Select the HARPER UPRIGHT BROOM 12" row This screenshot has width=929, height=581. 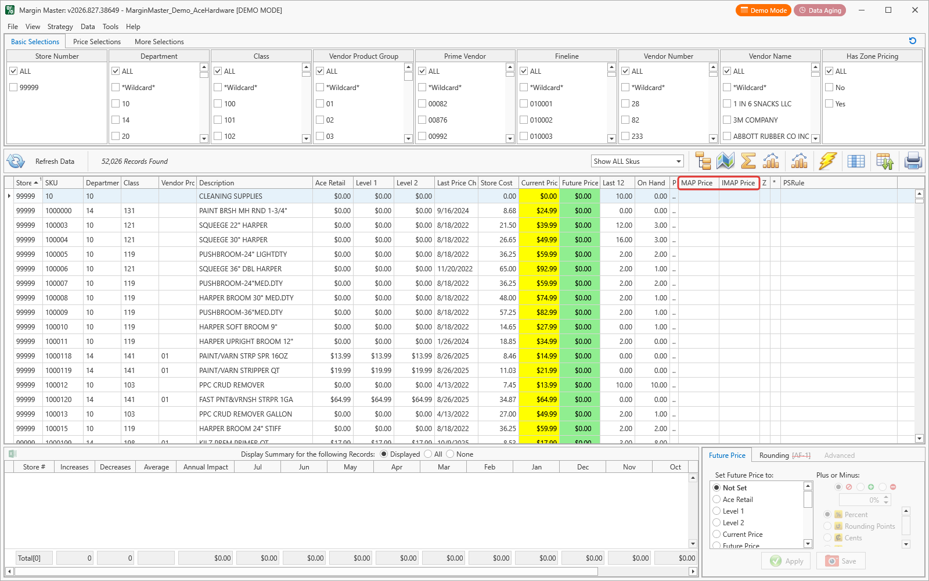tap(459, 342)
